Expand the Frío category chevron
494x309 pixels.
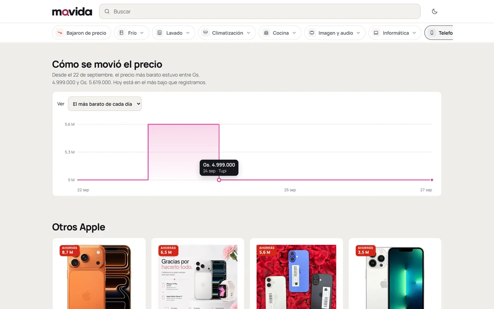142,33
